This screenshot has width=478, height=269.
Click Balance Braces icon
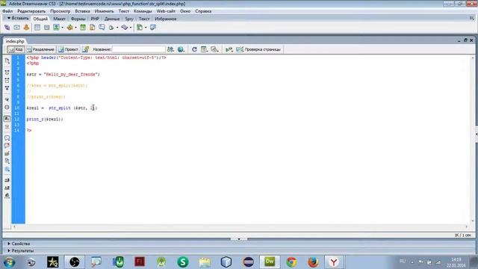7,108
